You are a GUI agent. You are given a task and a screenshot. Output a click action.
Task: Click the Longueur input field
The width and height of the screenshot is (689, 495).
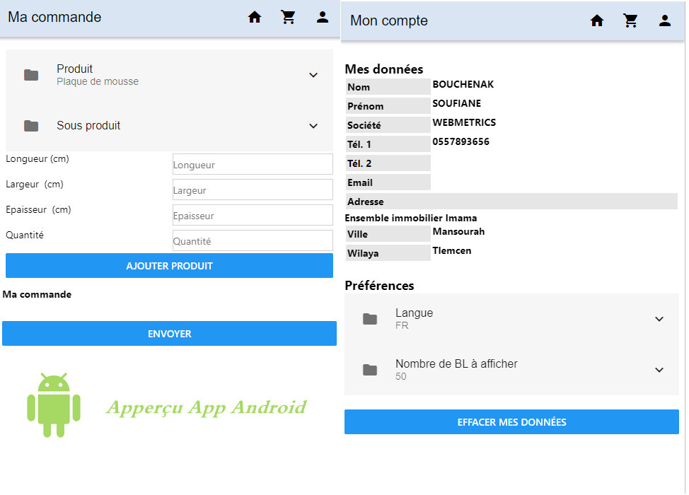253,164
